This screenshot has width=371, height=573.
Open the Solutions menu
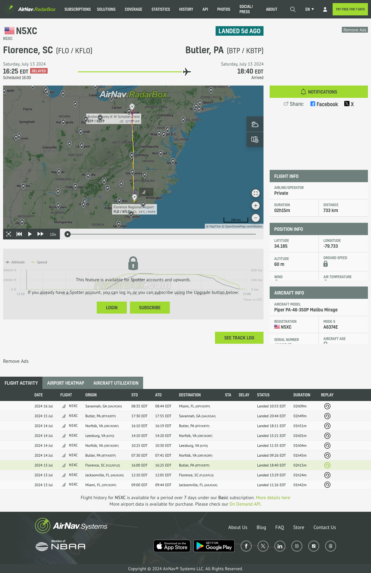point(106,9)
